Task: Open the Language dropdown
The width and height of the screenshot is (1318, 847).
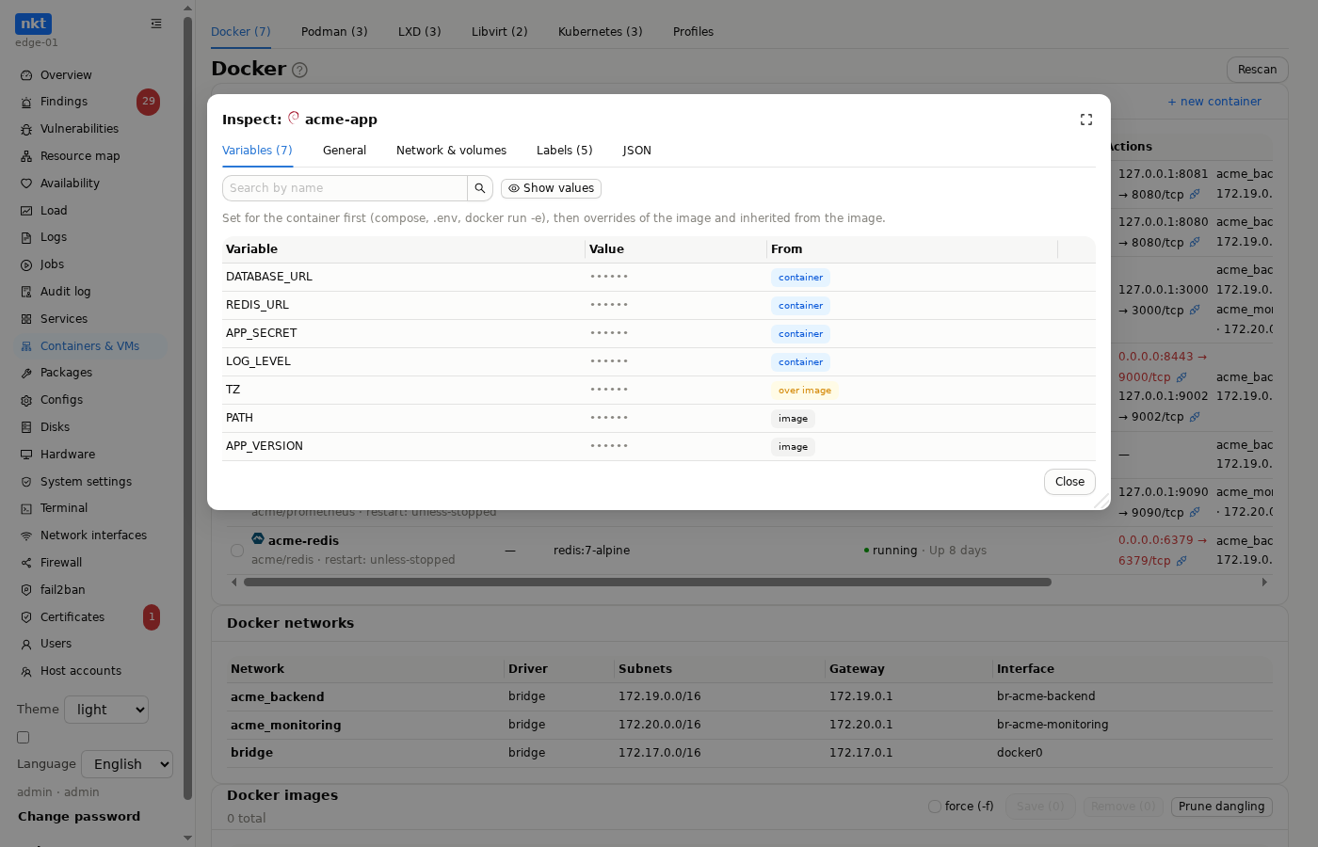Action: click(x=127, y=764)
